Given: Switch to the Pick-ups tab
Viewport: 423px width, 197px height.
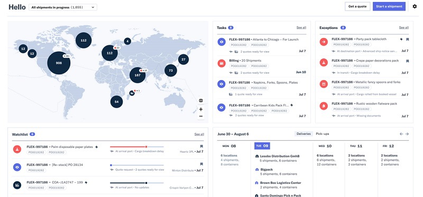Looking at the screenshot, I should click(323, 134).
